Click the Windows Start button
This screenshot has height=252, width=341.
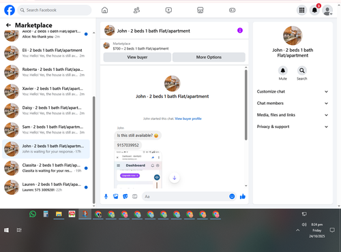[6, 230]
